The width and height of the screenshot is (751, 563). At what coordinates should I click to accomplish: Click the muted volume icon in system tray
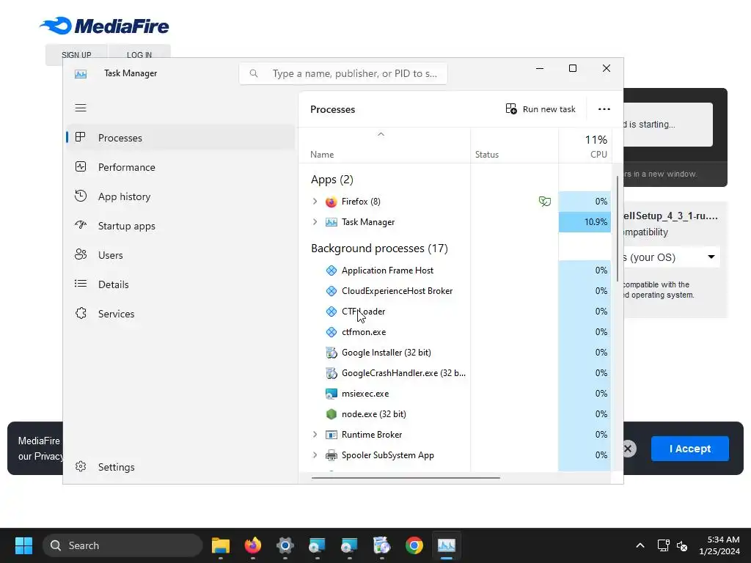pos(682,545)
